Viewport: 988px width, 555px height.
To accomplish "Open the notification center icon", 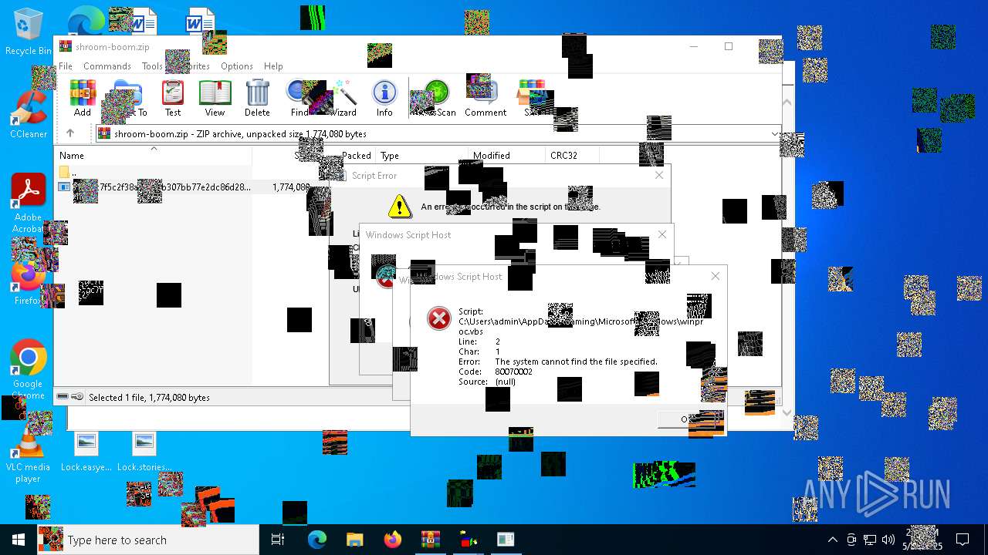I will pyautogui.click(x=963, y=540).
